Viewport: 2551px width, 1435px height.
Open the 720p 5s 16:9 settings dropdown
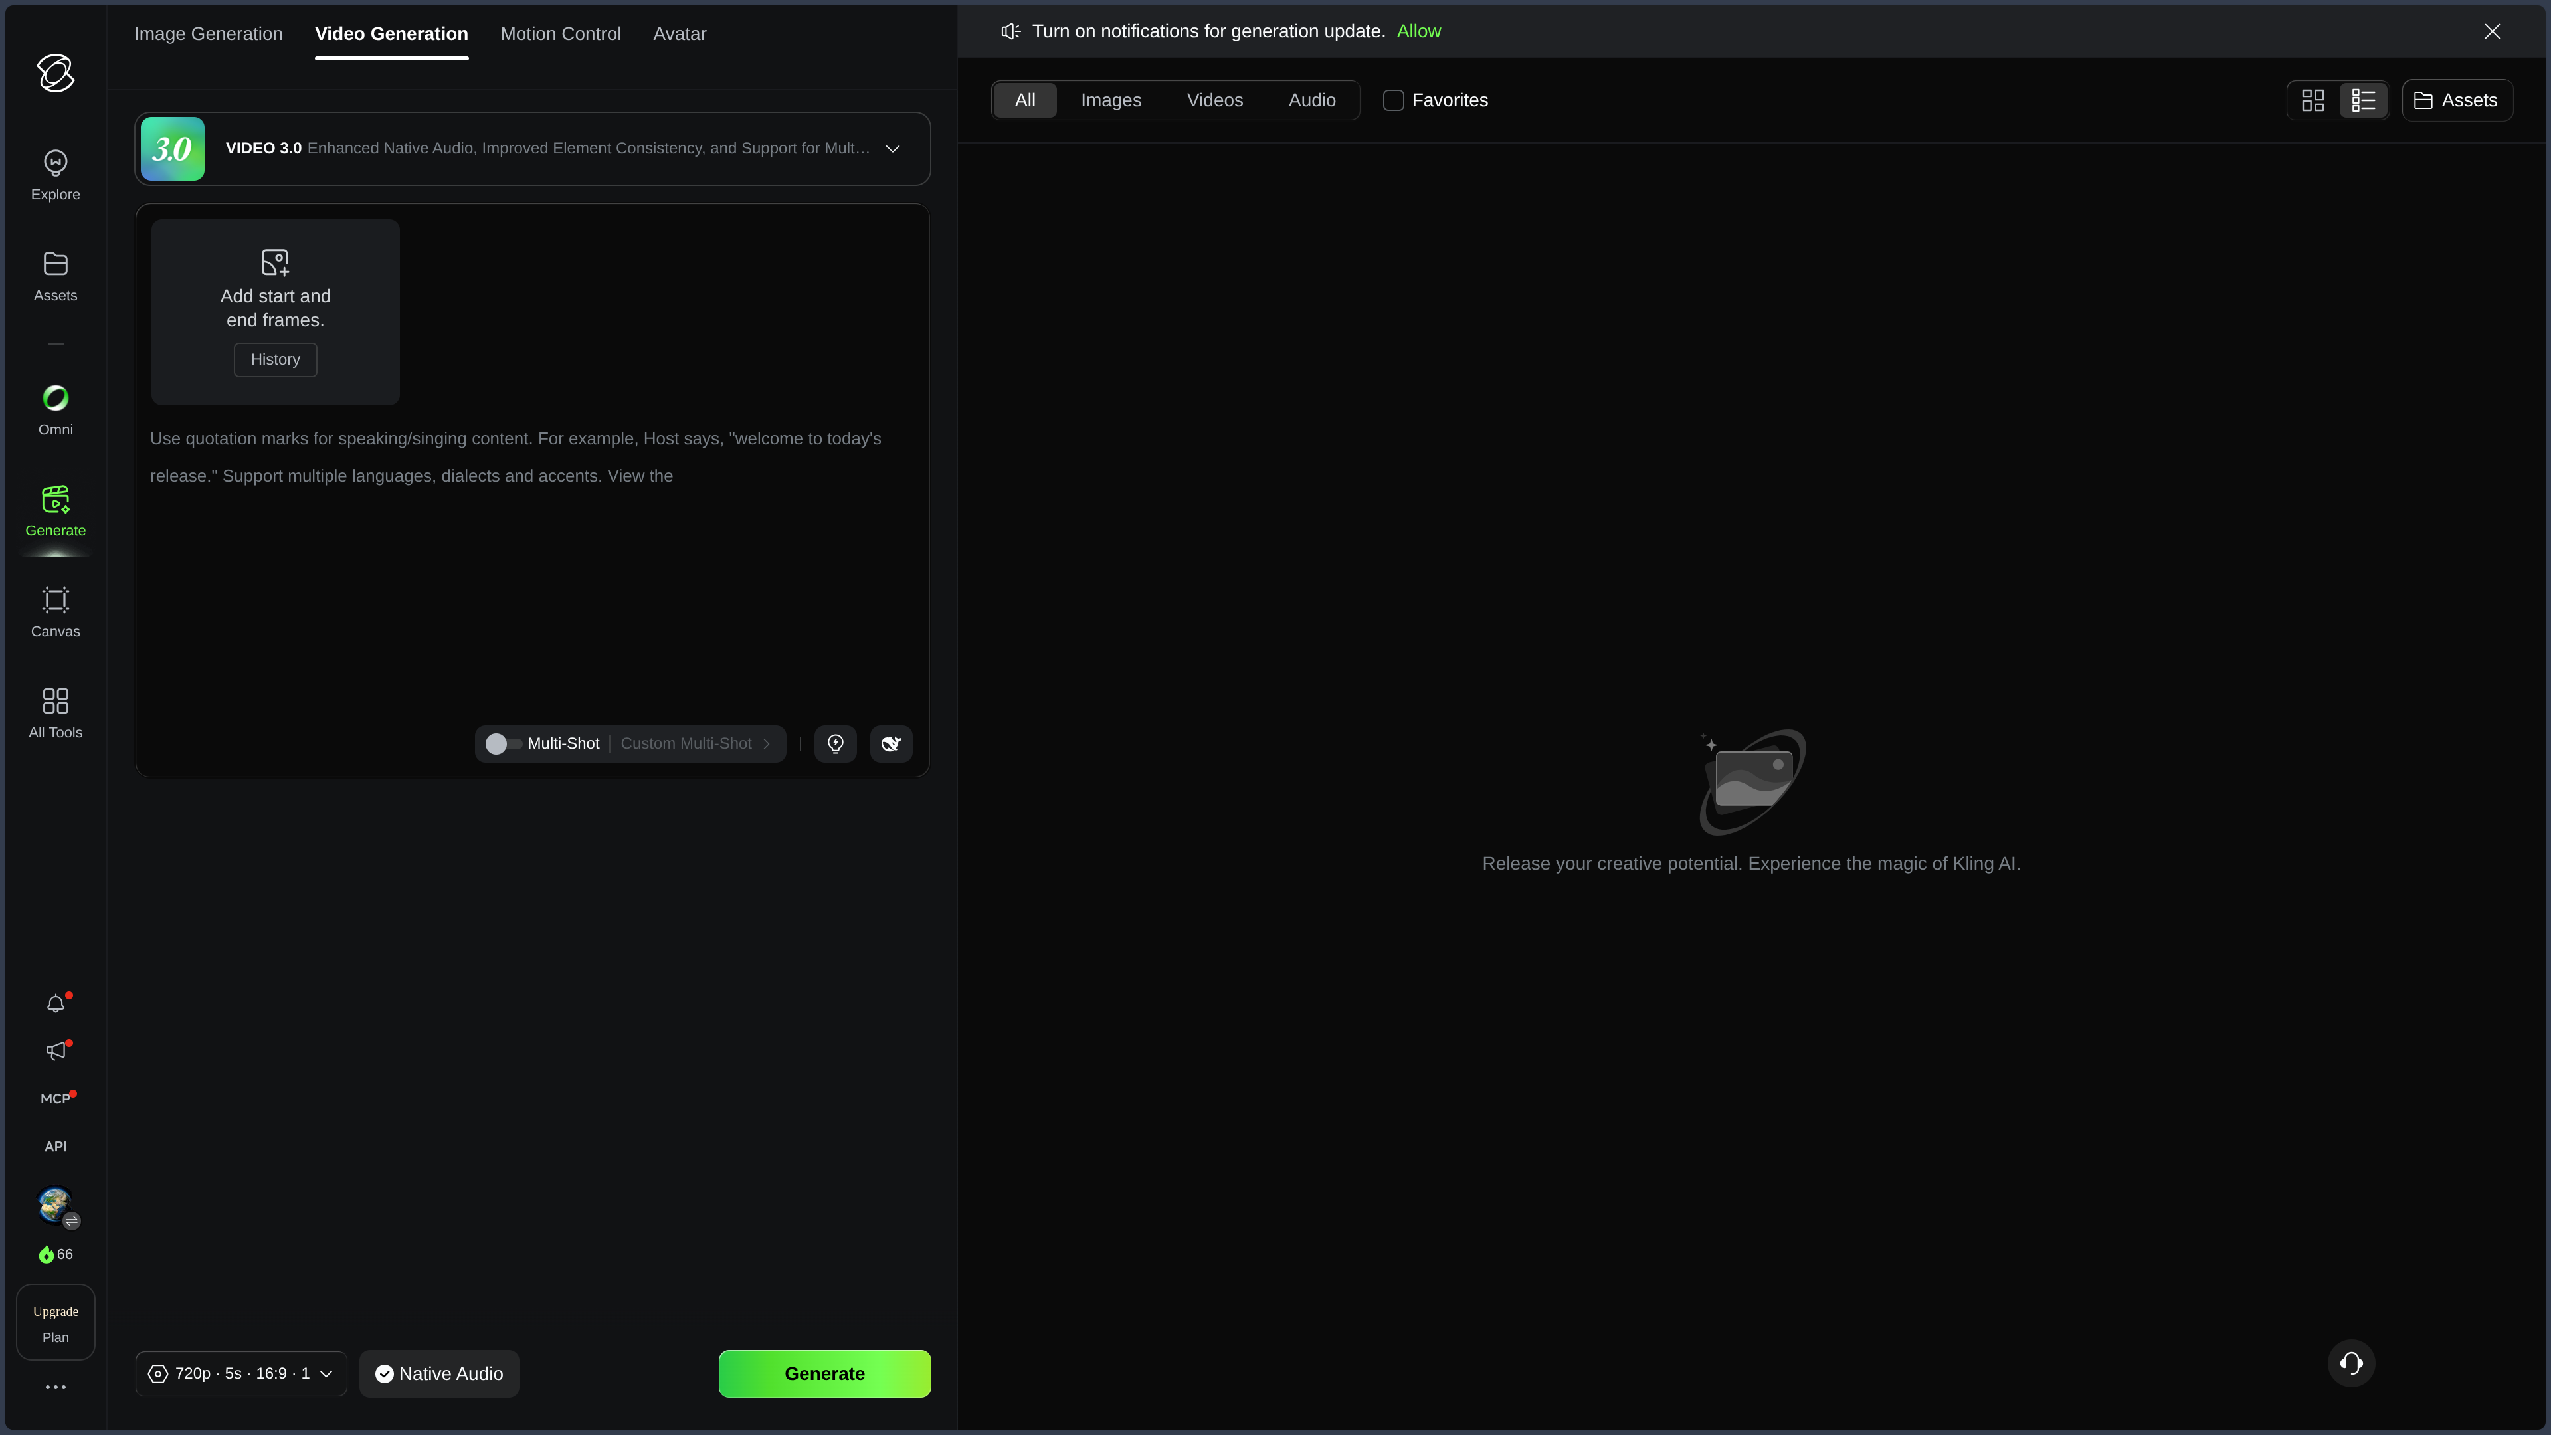(240, 1375)
